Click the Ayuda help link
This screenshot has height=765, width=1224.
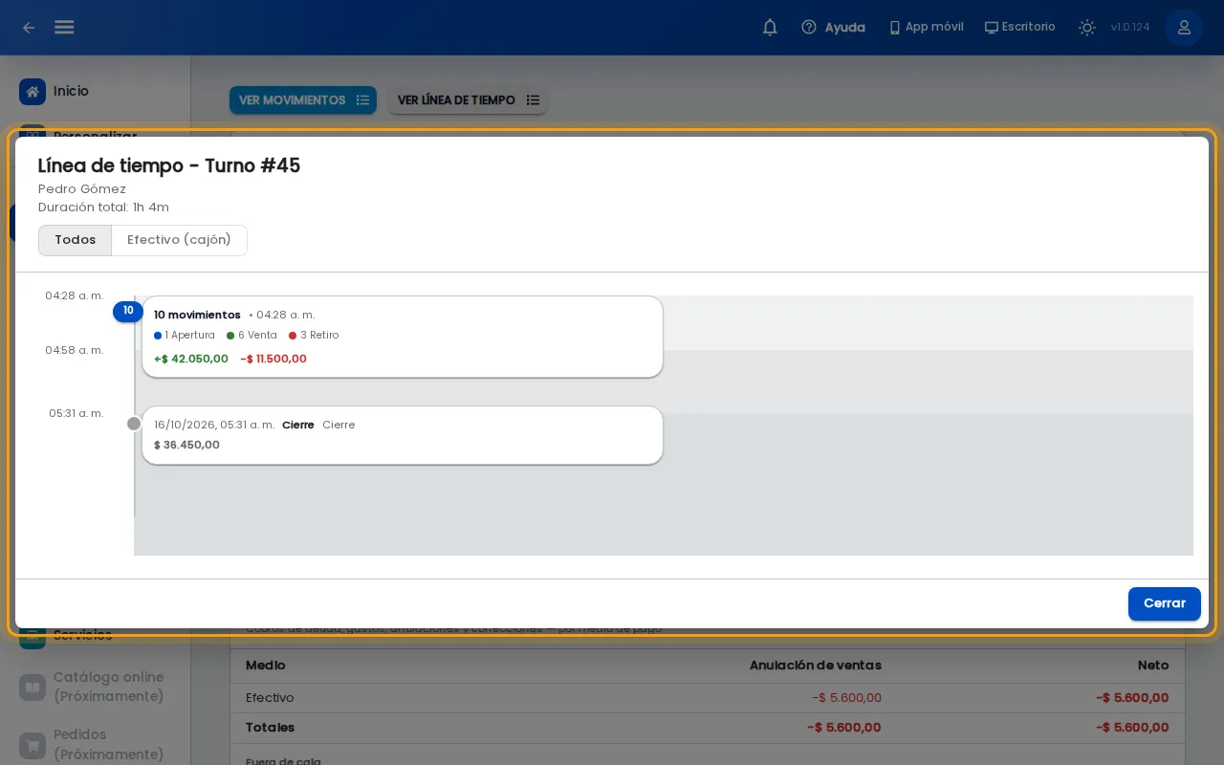click(x=833, y=28)
